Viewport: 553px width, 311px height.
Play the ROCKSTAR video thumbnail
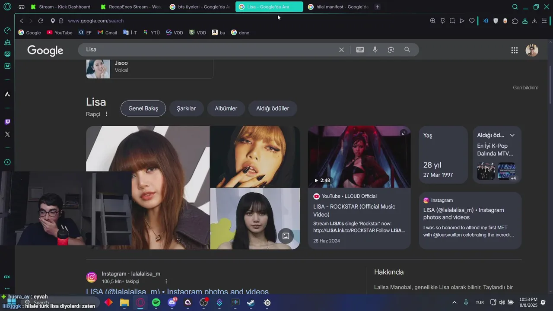359,157
